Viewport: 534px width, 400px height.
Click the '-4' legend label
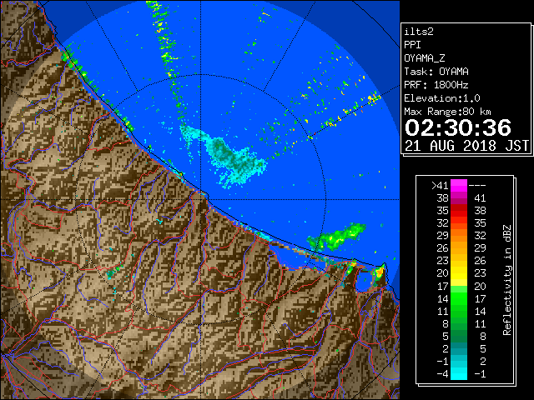[442, 373]
